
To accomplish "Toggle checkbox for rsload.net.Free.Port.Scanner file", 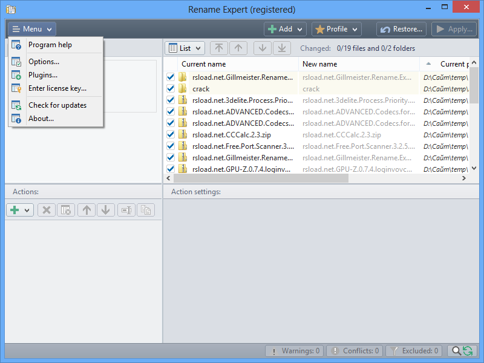I will click(170, 146).
